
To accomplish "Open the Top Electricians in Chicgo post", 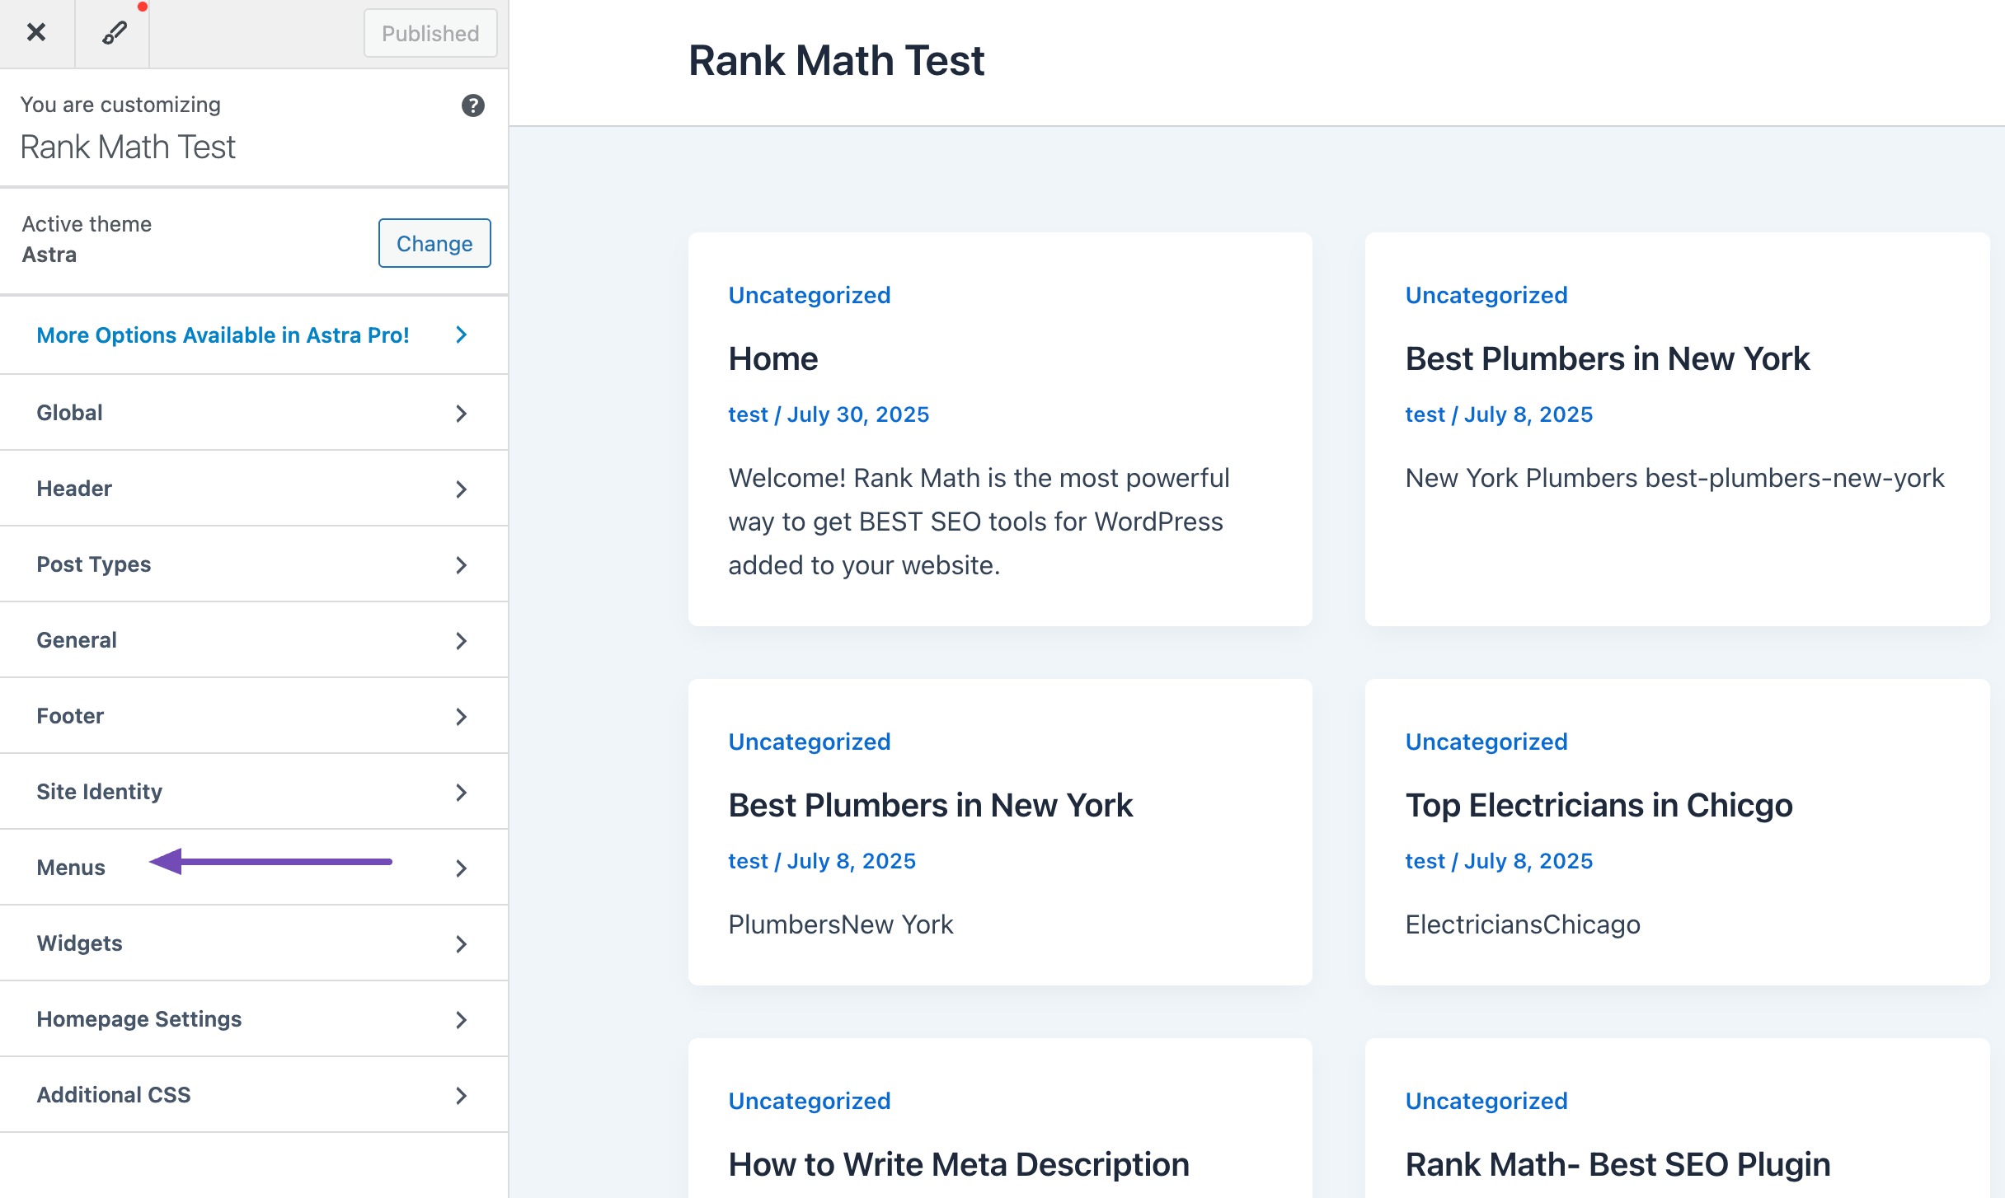I will (x=1599, y=805).
